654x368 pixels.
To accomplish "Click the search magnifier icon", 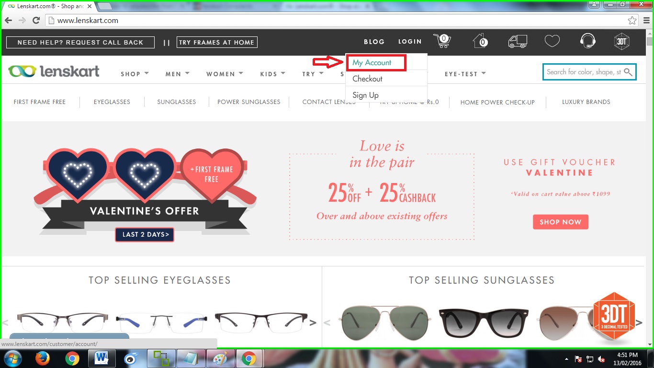I will point(628,72).
